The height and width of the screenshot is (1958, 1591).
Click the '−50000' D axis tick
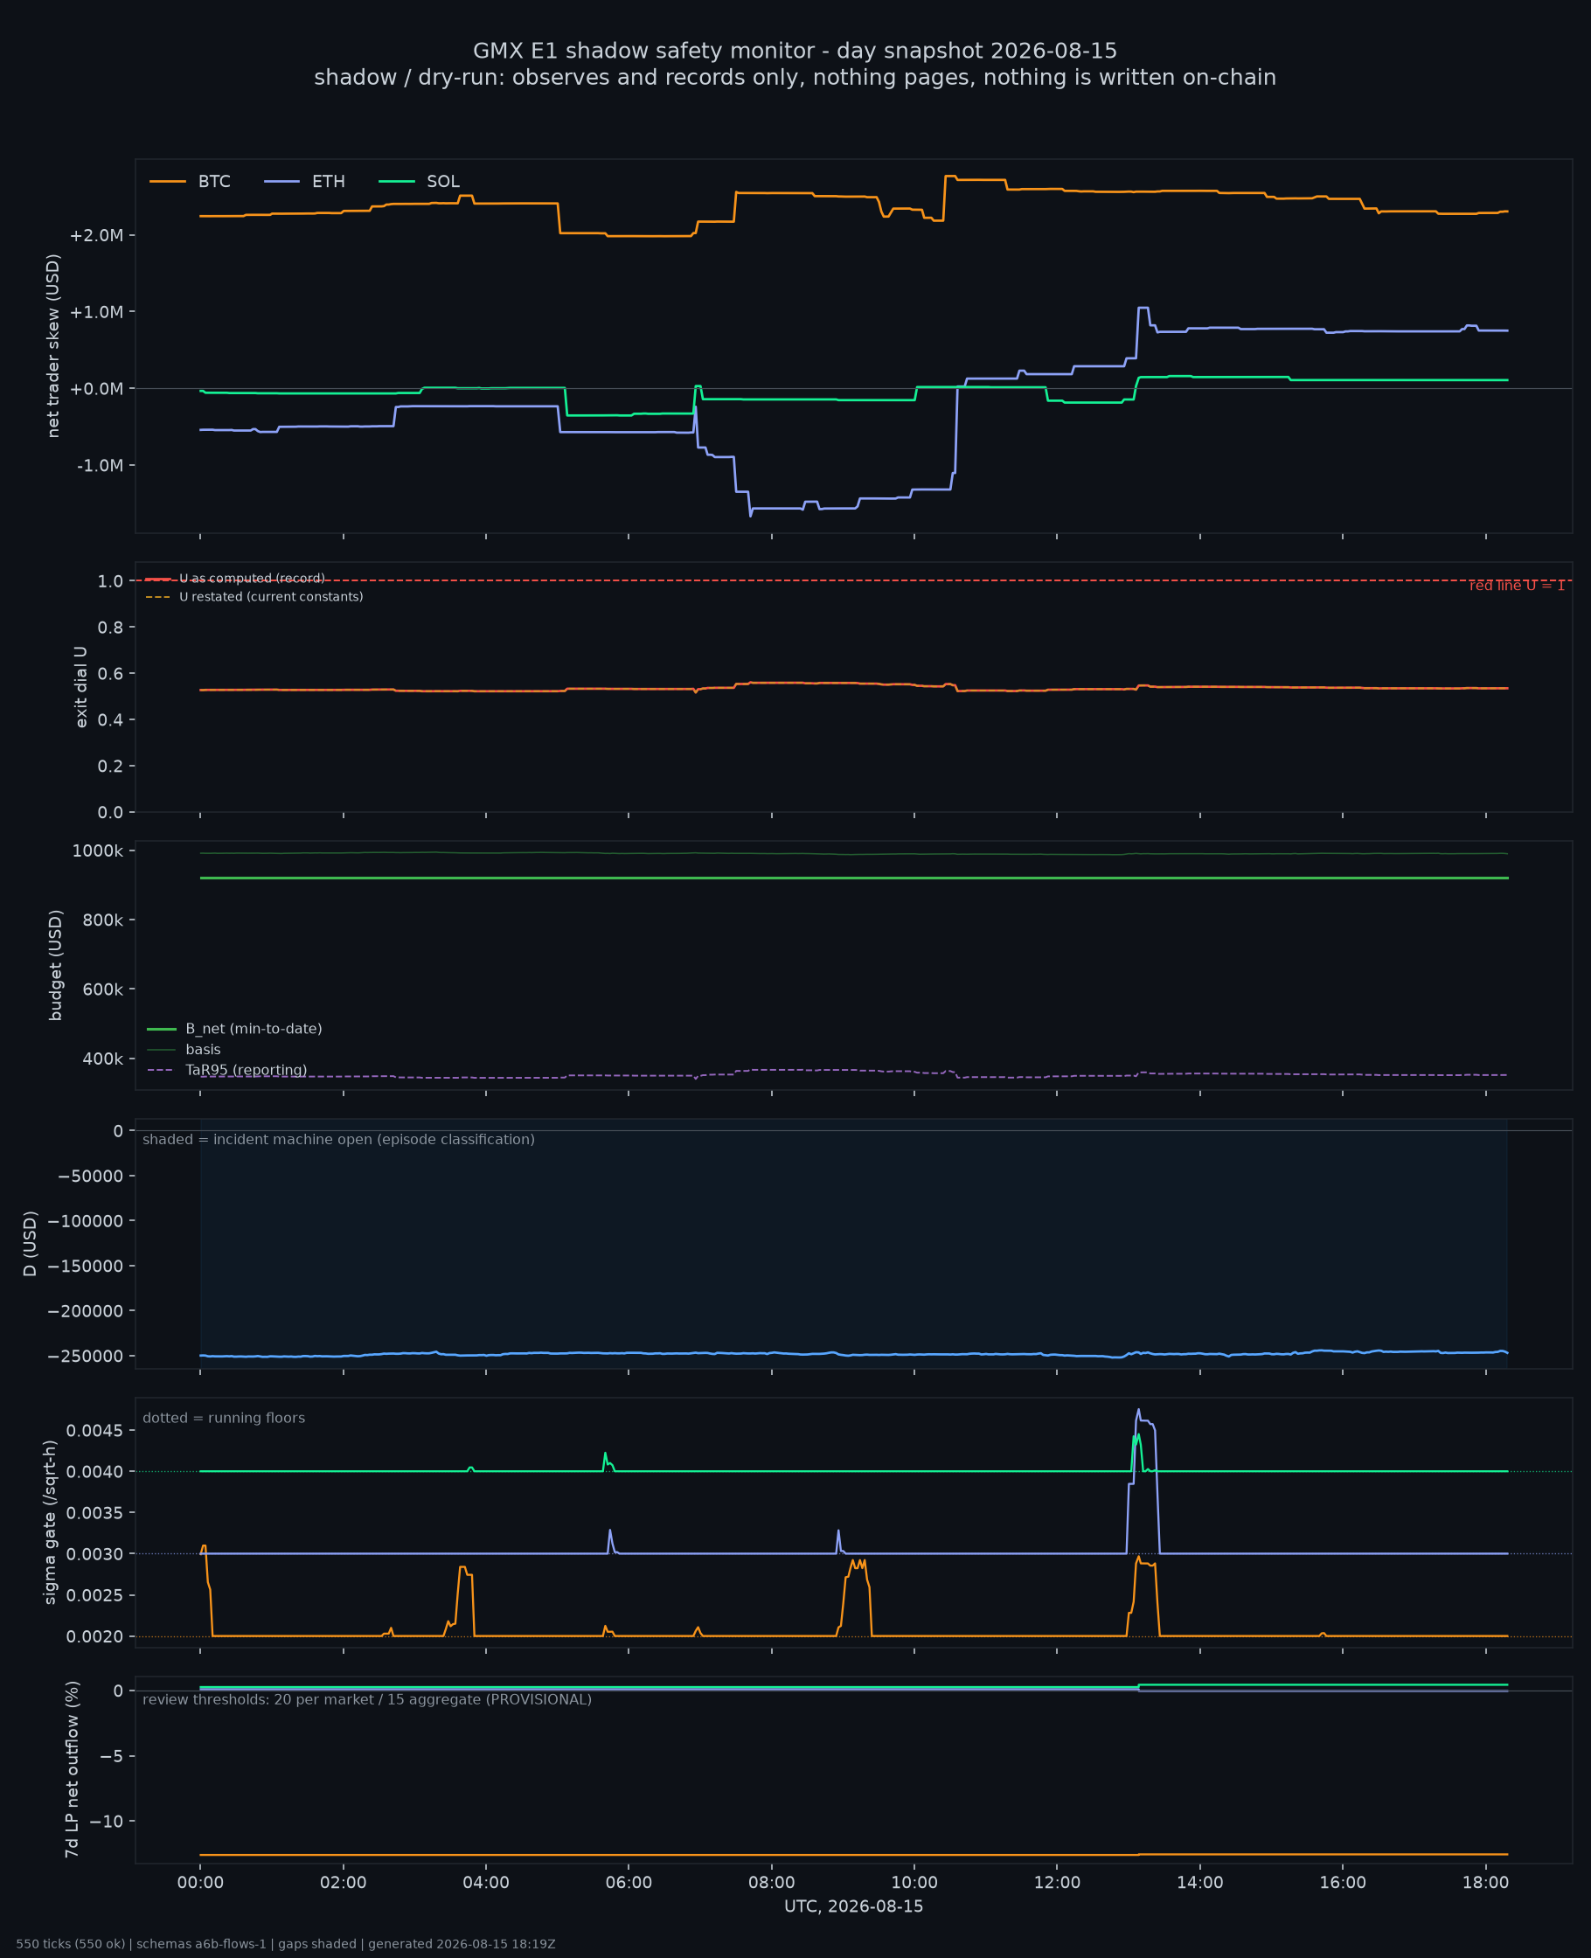(x=90, y=1177)
